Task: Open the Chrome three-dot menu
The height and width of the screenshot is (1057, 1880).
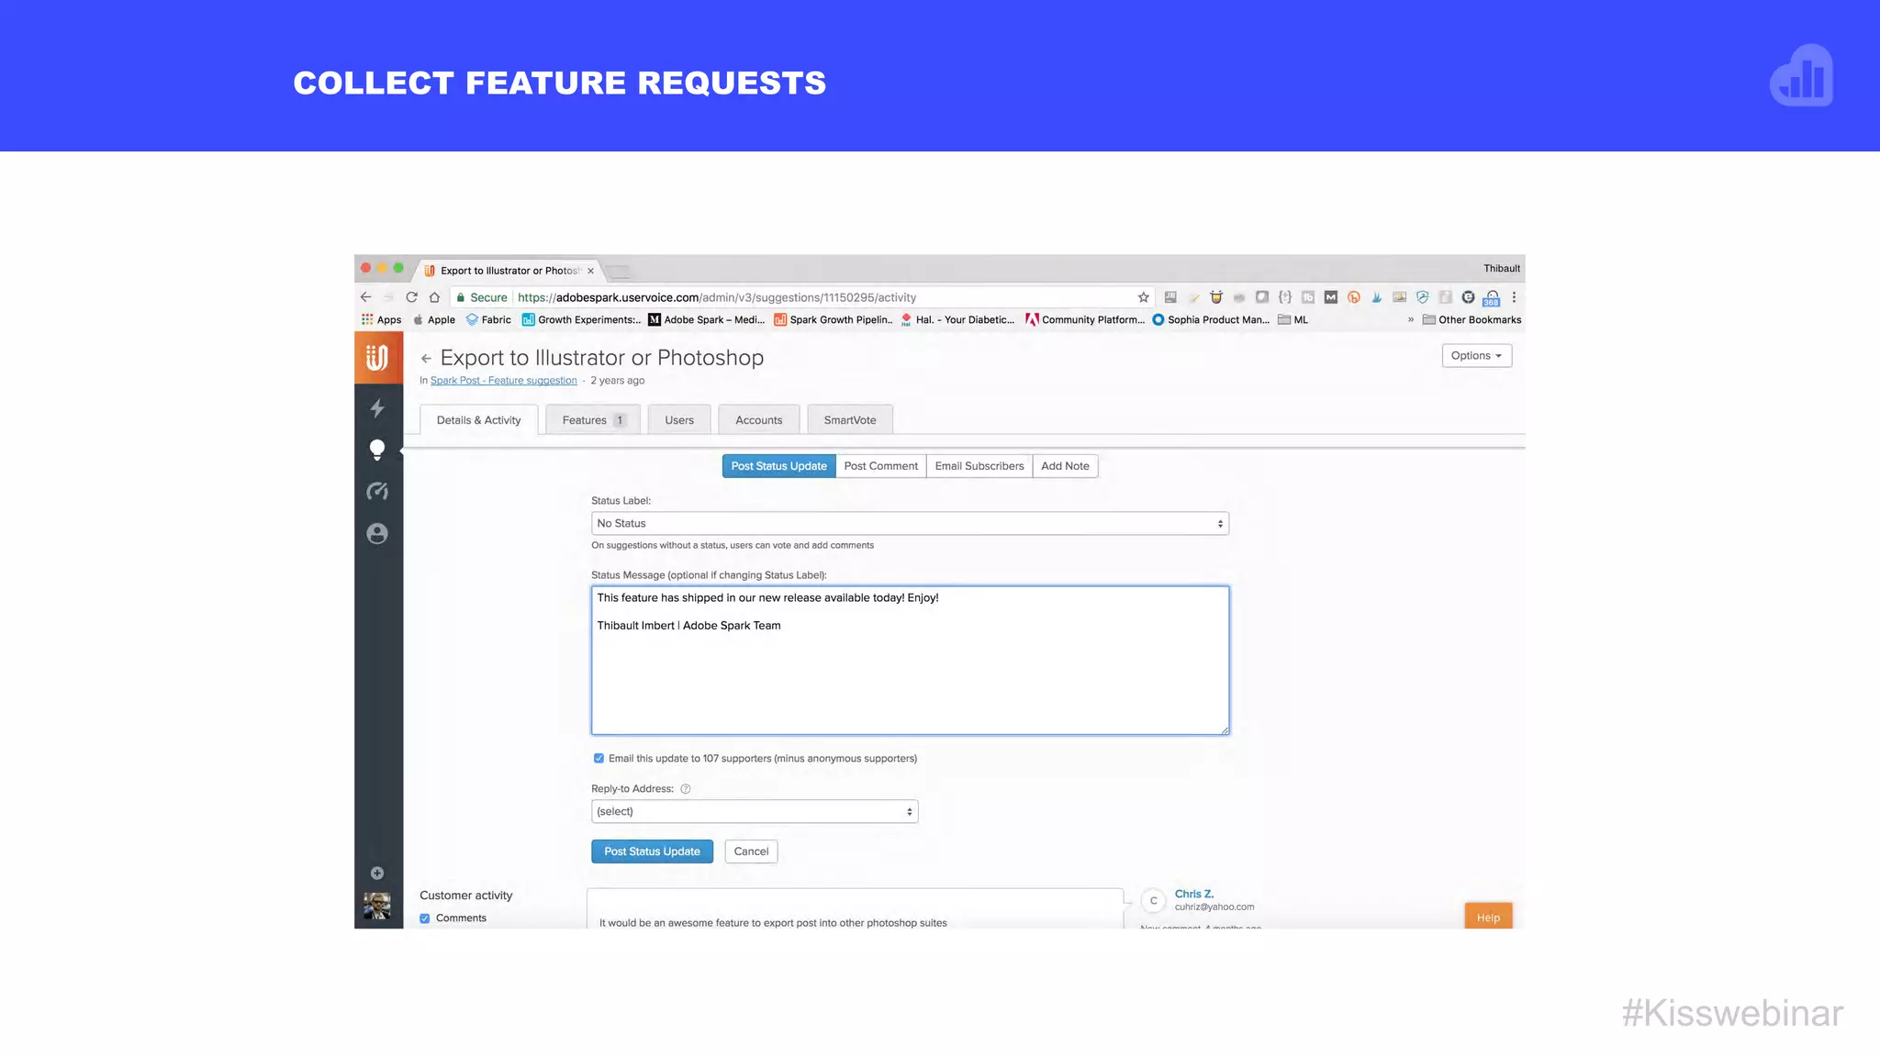Action: point(1514,297)
